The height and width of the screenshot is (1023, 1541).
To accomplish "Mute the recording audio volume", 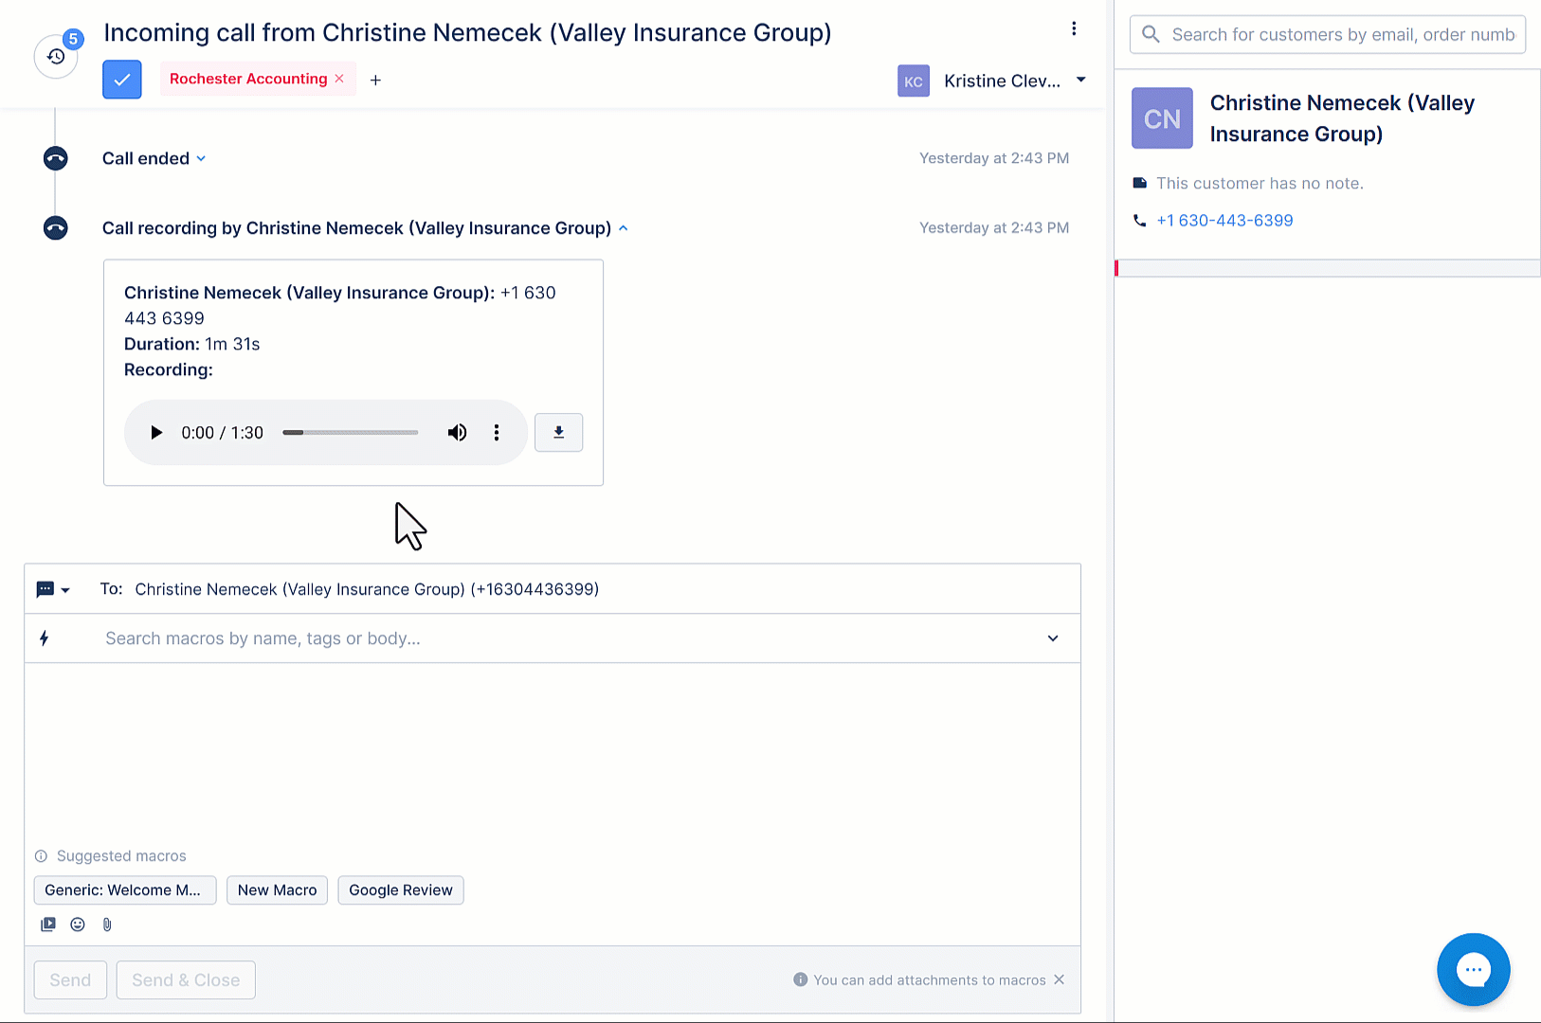I will pos(457,433).
